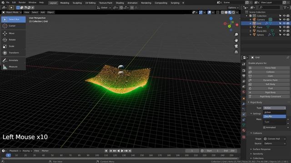Click the pan view hand icon
The width and height of the screenshot is (291, 163).
236,40
